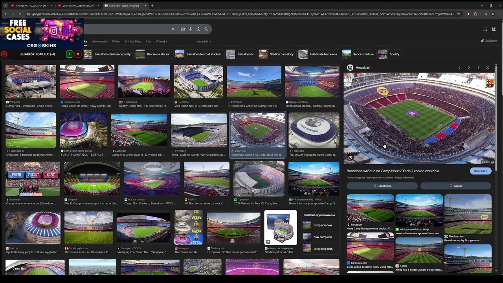Open the TVP Sport 'FC Barcelona wraca' thumbnail

(x=254, y=82)
